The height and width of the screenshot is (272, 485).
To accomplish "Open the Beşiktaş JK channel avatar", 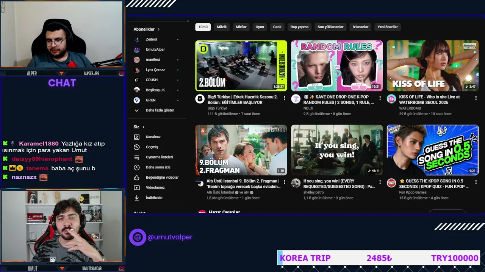I will [x=137, y=90].
